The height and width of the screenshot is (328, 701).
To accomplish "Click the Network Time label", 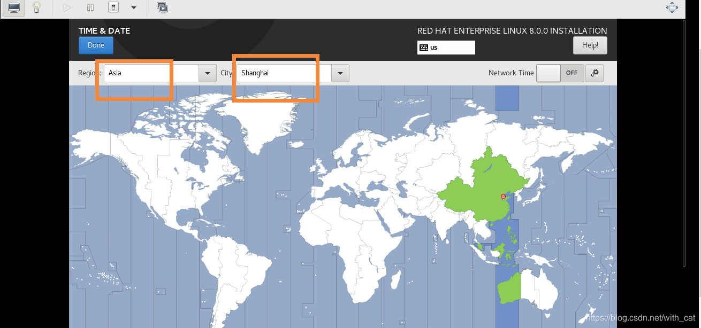I will 511,73.
